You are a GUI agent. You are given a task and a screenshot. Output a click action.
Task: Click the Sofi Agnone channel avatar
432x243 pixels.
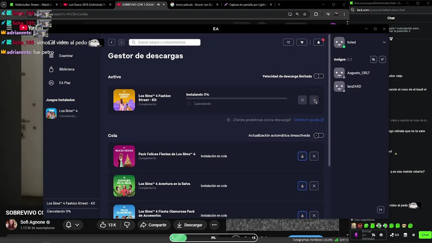pyautogui.click(x=11, y=225)
